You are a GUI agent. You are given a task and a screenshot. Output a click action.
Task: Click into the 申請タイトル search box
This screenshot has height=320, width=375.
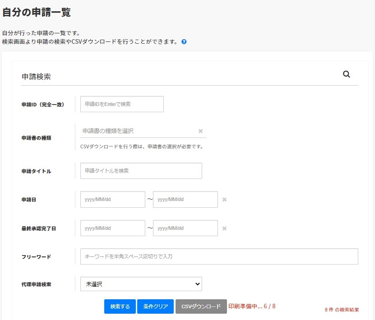[141, 171]
